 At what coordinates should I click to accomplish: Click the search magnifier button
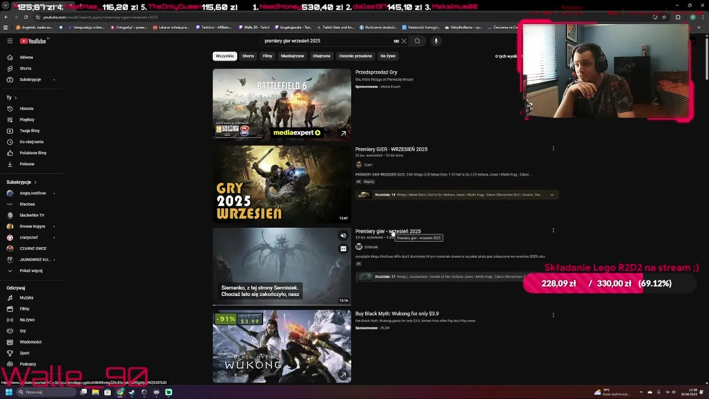click(417, 41)
